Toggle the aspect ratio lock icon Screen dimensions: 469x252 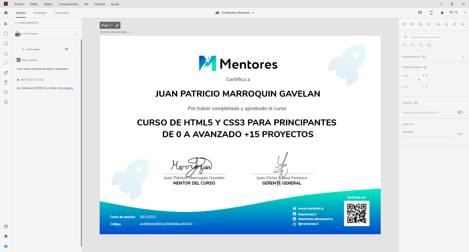[x=419, y=79]
